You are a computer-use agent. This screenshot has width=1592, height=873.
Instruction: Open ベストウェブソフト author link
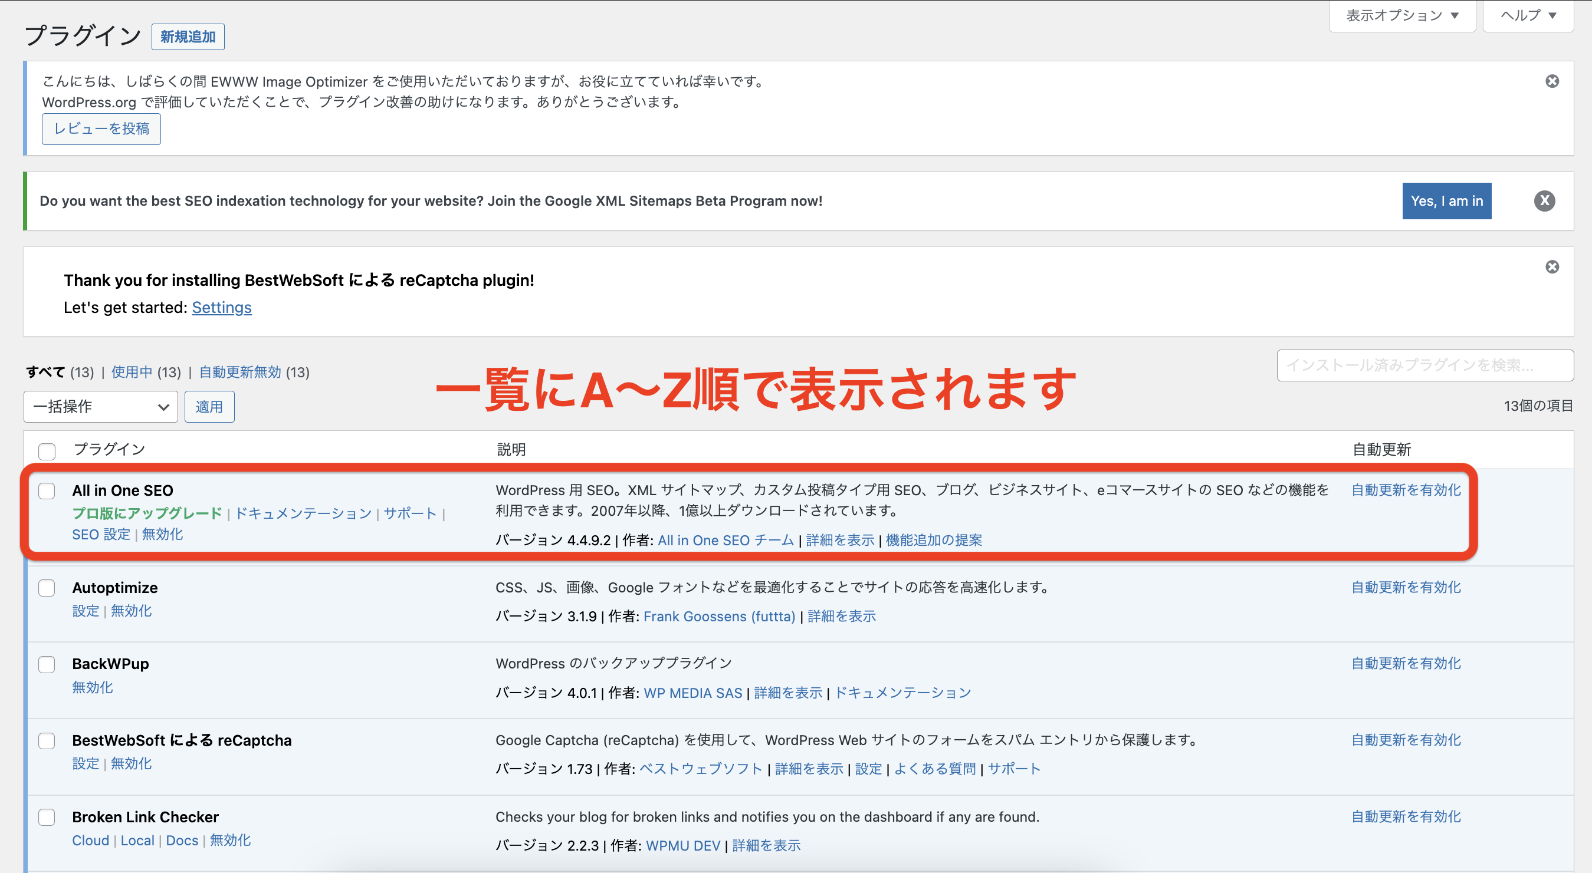(701, 769)
